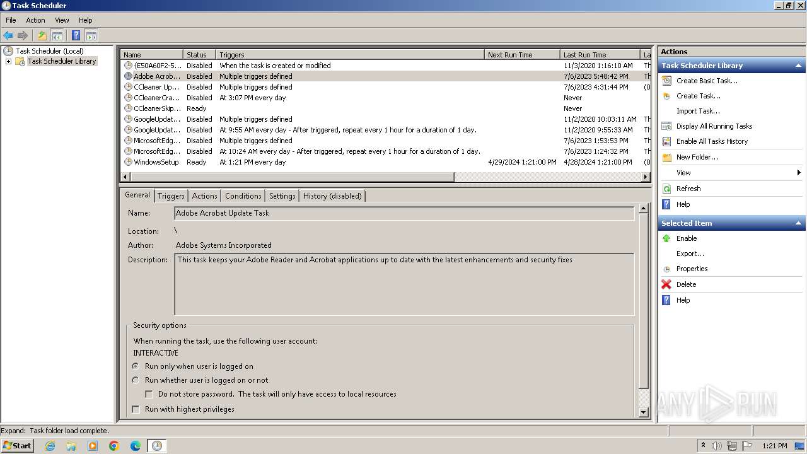Click the Help toolbar icon
Image resolution: width=807 pixels, height=454 pixels.
pos(76,35)
